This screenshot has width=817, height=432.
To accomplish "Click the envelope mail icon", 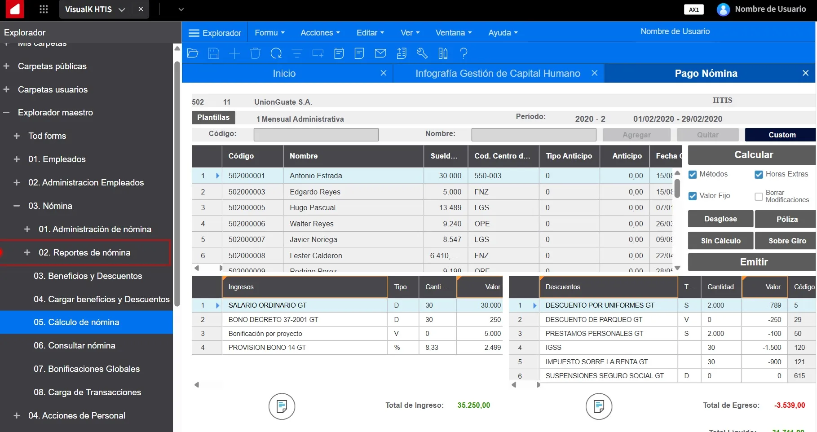I will 380,53.
